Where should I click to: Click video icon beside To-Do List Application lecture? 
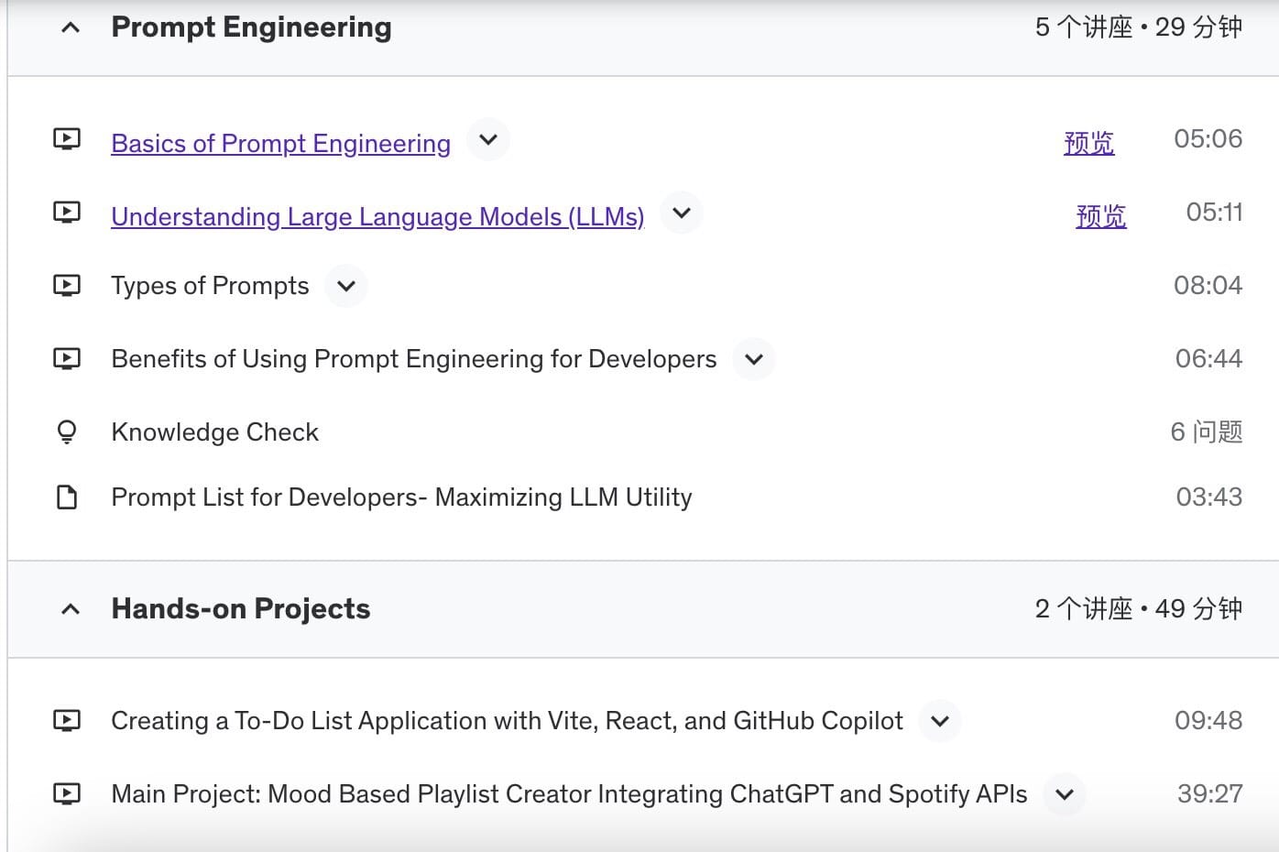pyautogui.click(x=67, y=721)
